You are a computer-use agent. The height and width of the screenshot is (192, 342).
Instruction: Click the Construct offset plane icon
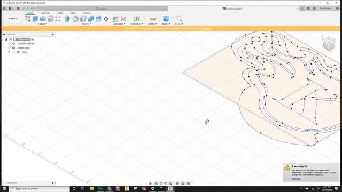coord(137,19)
